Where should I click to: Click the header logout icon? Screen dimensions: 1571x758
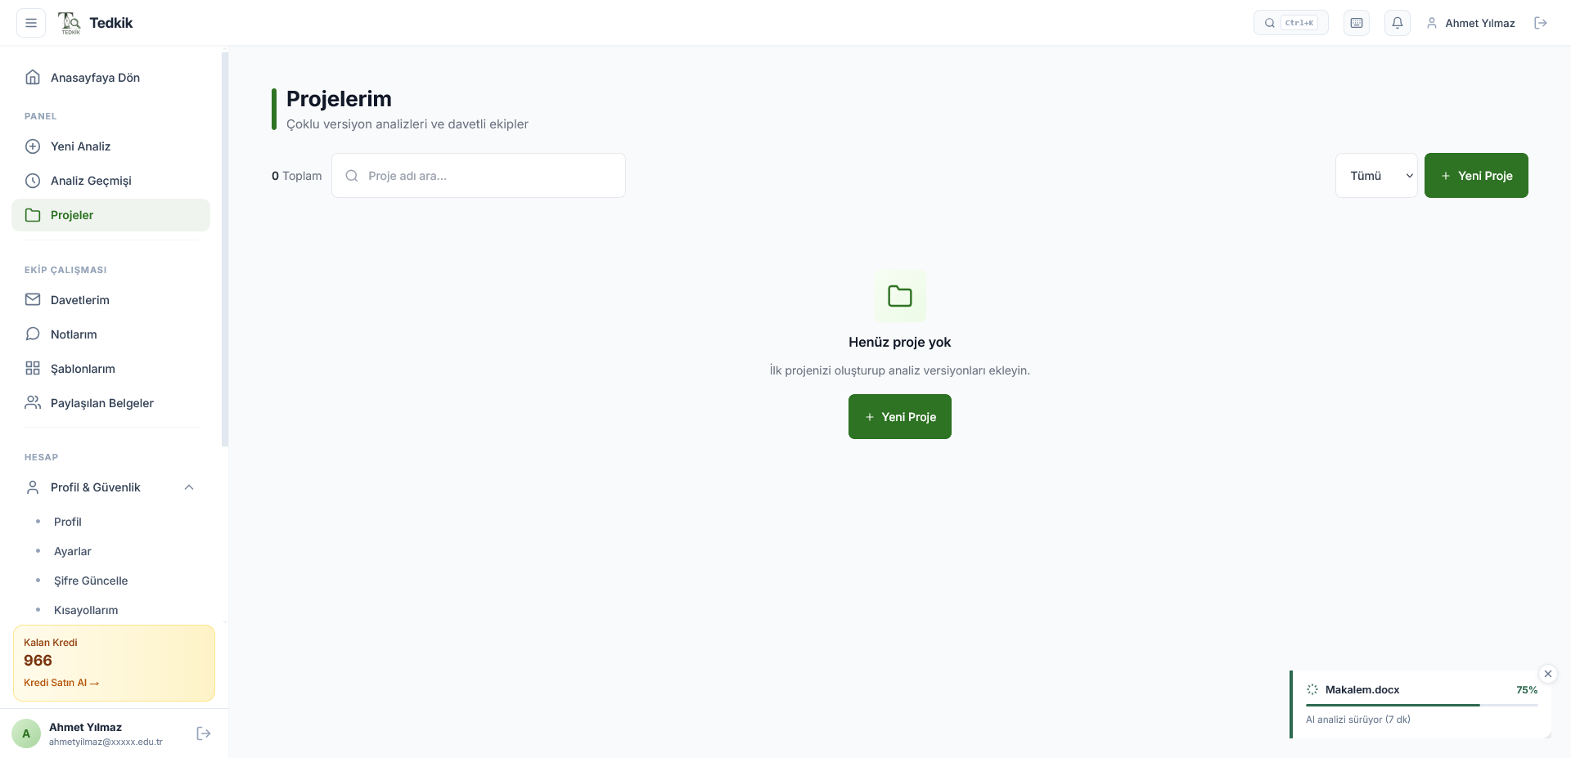click(x=1541, y=23)
